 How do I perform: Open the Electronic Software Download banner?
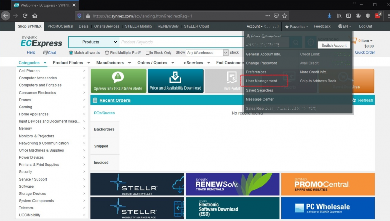pos(233,208)
